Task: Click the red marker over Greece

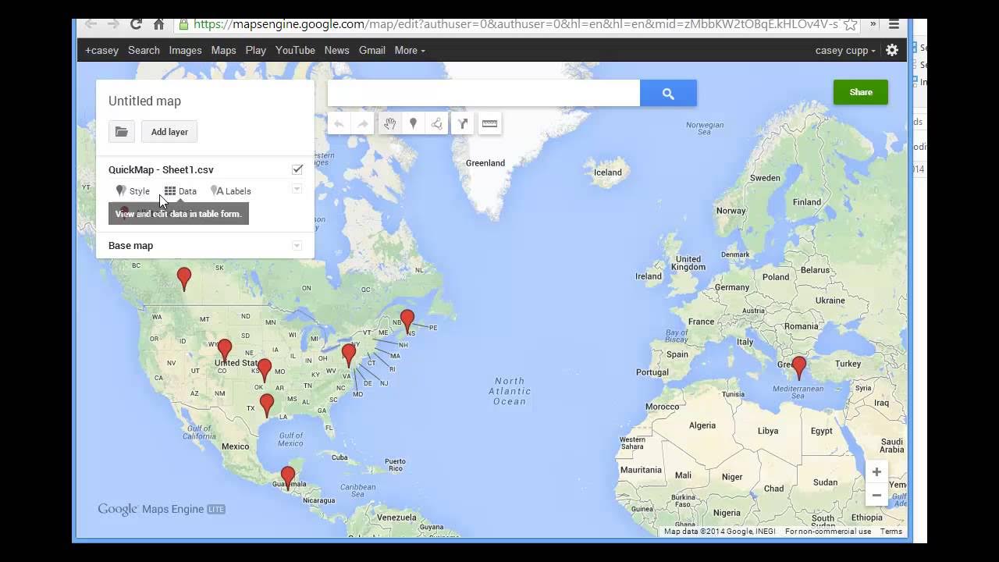Action: click(798, 367)
